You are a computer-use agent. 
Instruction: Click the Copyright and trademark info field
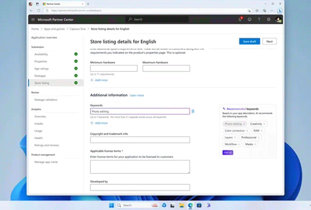[140, 140]
